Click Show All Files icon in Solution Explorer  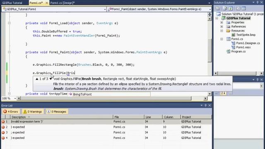point(225,8)
